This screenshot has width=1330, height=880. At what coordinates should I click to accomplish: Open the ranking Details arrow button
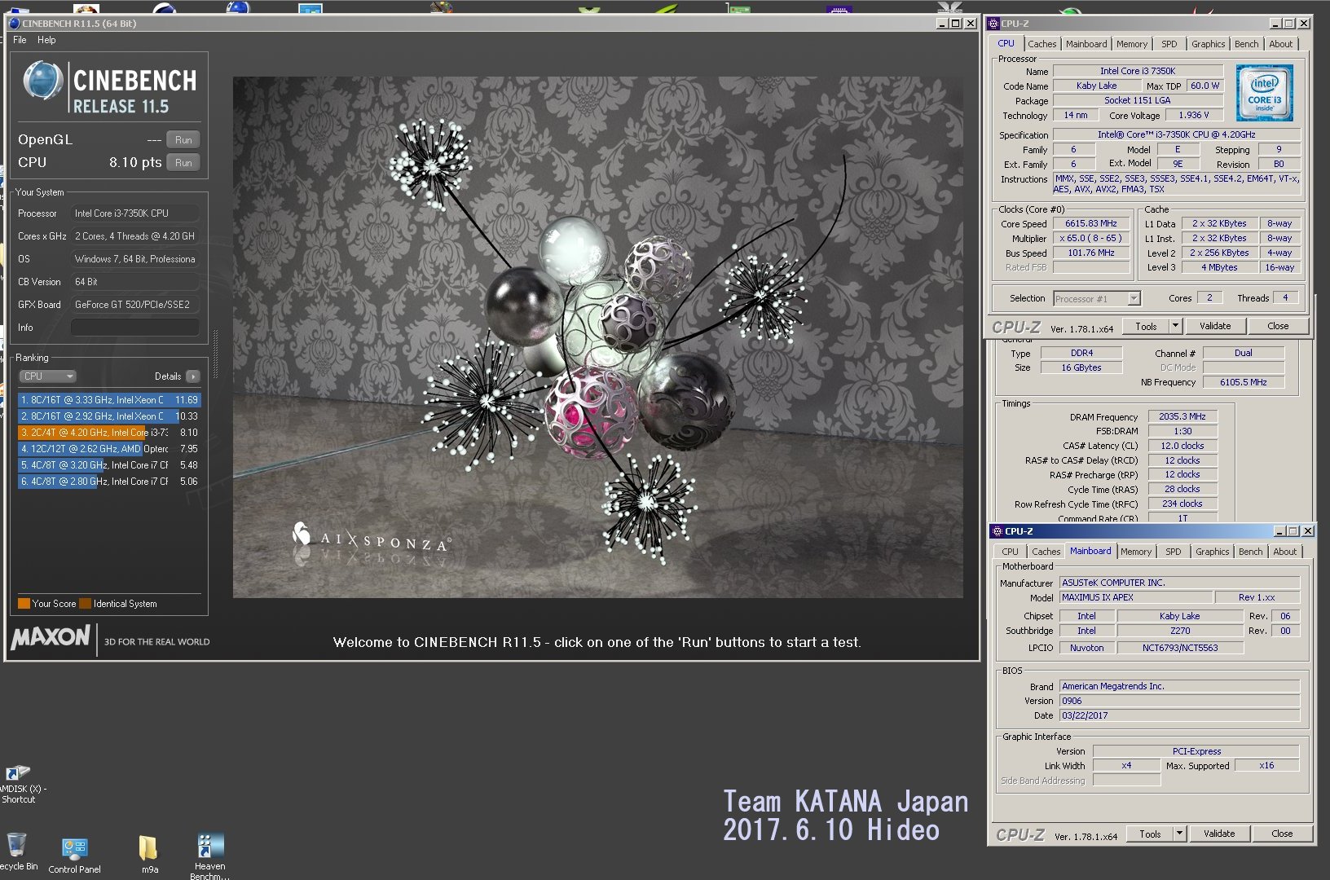coord(193,376)
